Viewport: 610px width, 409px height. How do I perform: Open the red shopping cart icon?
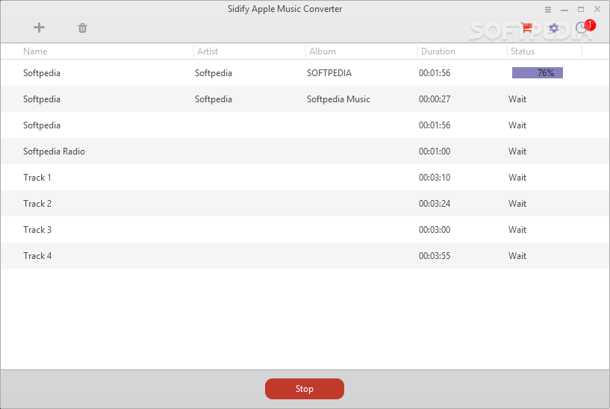tap(526, 28)
